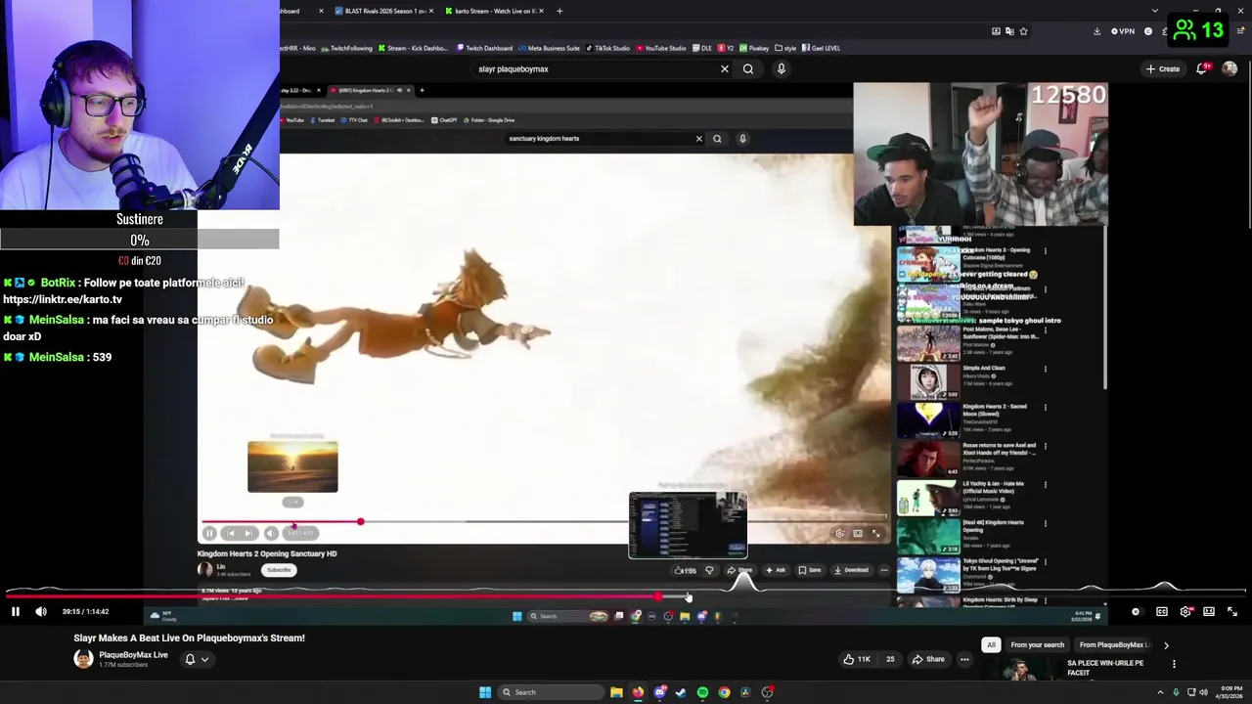
Task: Toggle closed captions on main player
Action: [x=1161, y=612]
